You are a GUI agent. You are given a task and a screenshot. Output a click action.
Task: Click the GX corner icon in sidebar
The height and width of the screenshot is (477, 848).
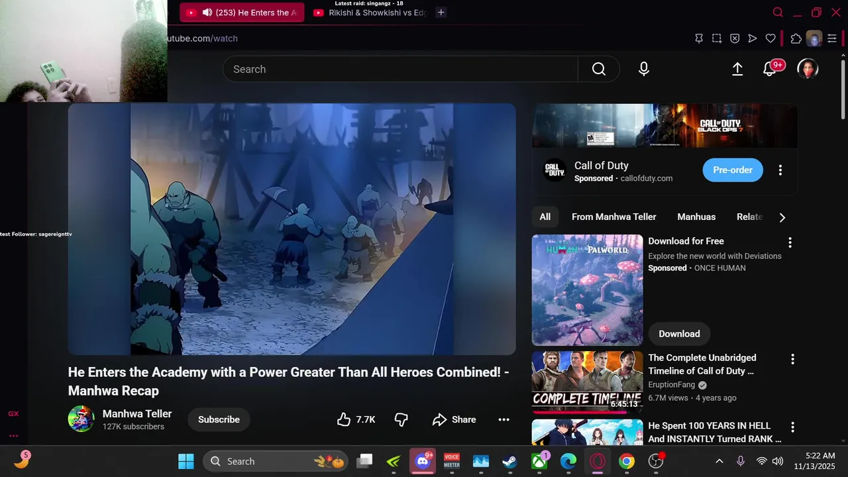tap(13, 414)
